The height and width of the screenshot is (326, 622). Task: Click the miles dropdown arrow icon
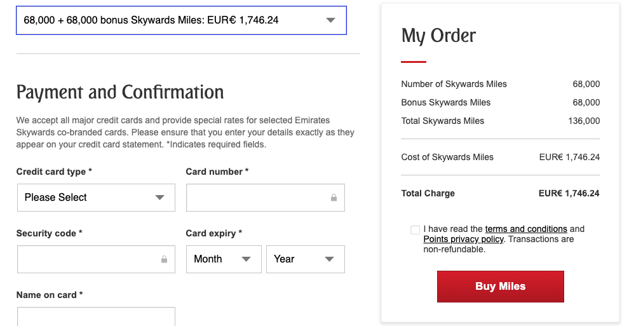coord(331,20)
